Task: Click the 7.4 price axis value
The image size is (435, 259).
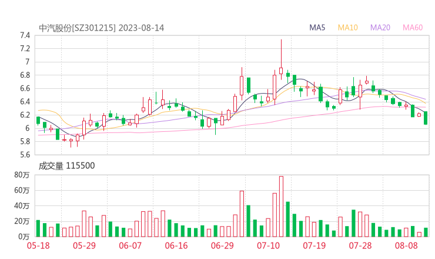Action: [x=25, y=35]
